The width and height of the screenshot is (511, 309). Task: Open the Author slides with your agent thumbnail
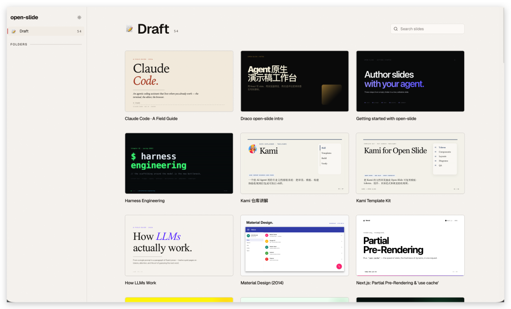pyautogui.click(x=410, y=81)
